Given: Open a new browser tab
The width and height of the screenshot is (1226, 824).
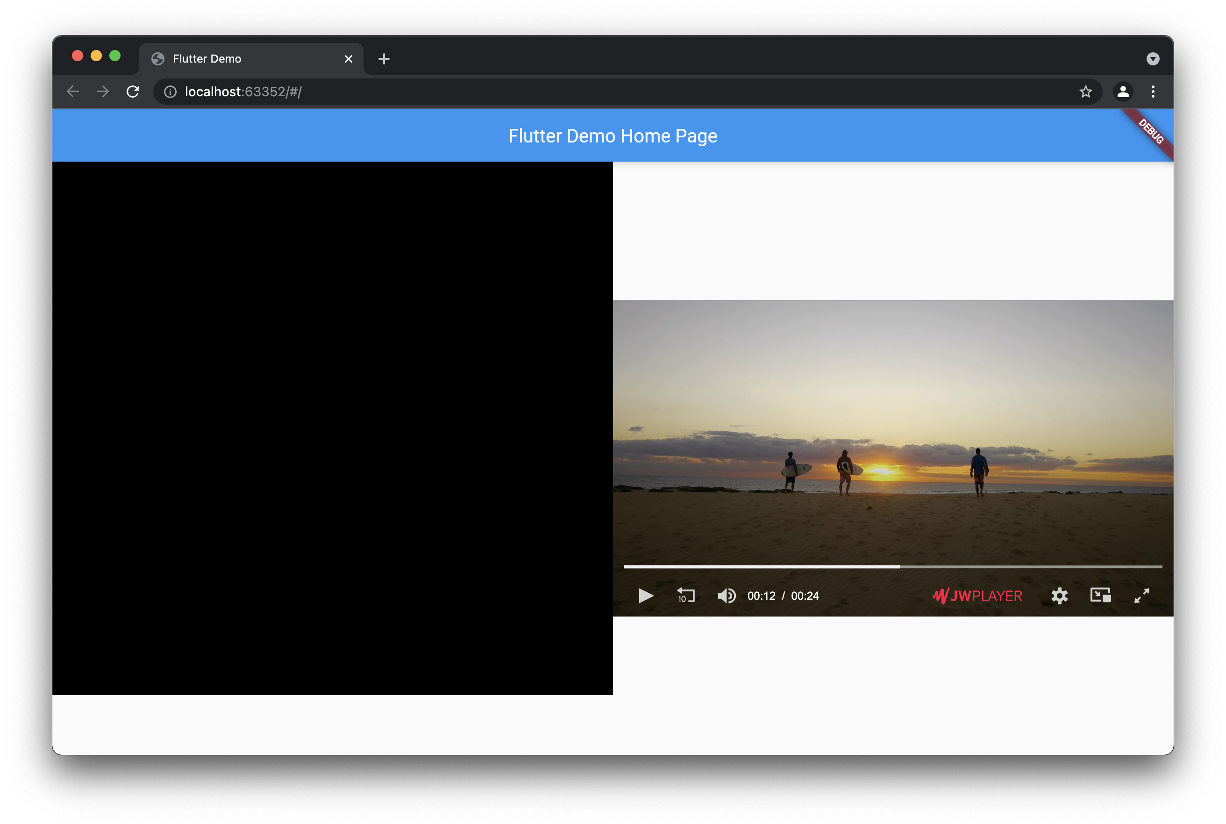Looking at the screenshot, I should click(x=384, y=58).
